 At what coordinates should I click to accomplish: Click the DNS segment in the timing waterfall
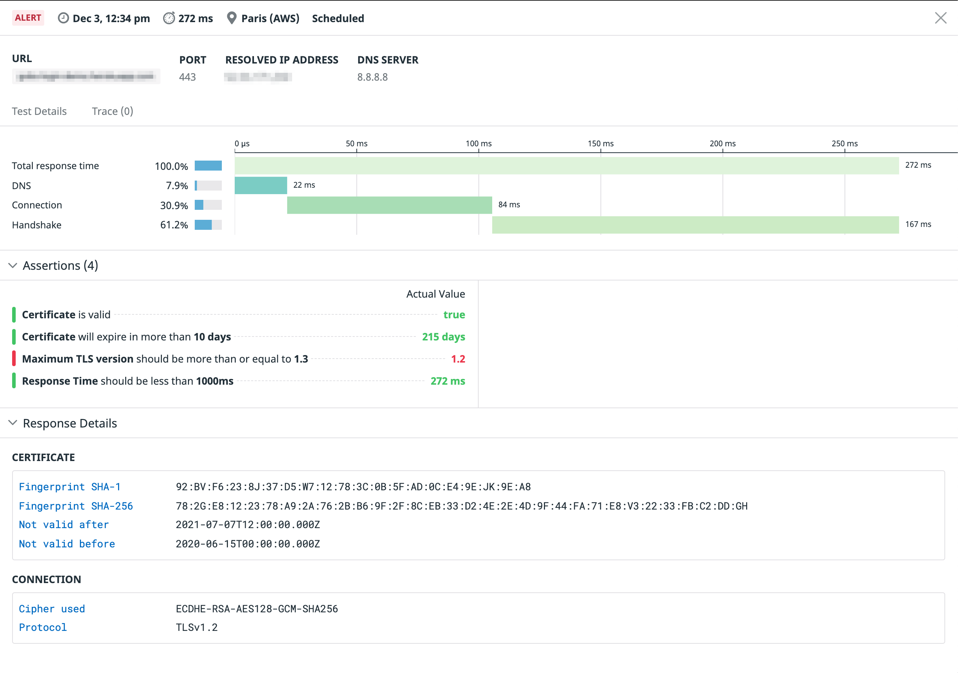point(261,185)
